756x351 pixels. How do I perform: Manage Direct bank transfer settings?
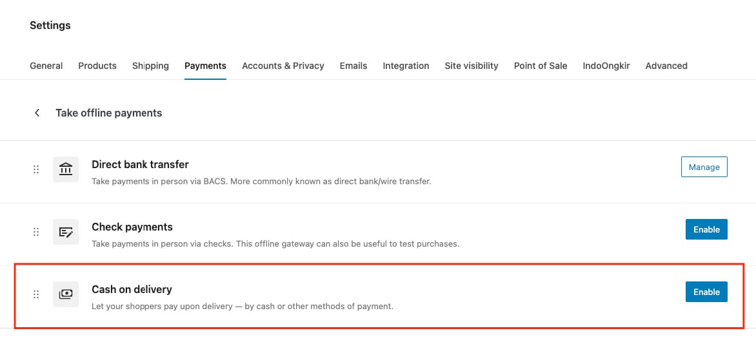(704, 167)
